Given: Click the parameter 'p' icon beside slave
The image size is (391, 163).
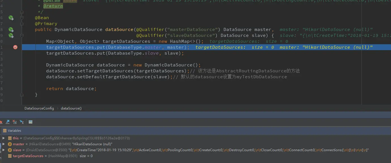Looking at the screenshot, I should pos(10,150).
